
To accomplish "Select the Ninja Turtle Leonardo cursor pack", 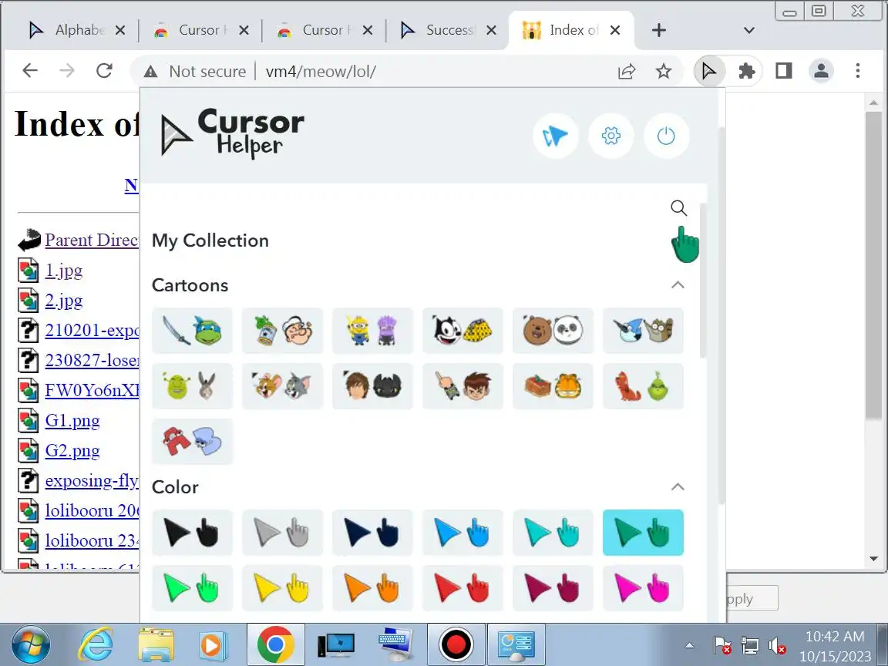I will click(192, 331).
